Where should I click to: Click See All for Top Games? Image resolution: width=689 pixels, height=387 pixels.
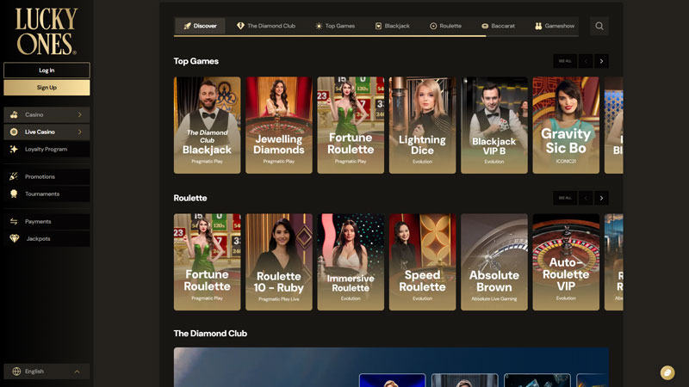click(x=564, y=61)
